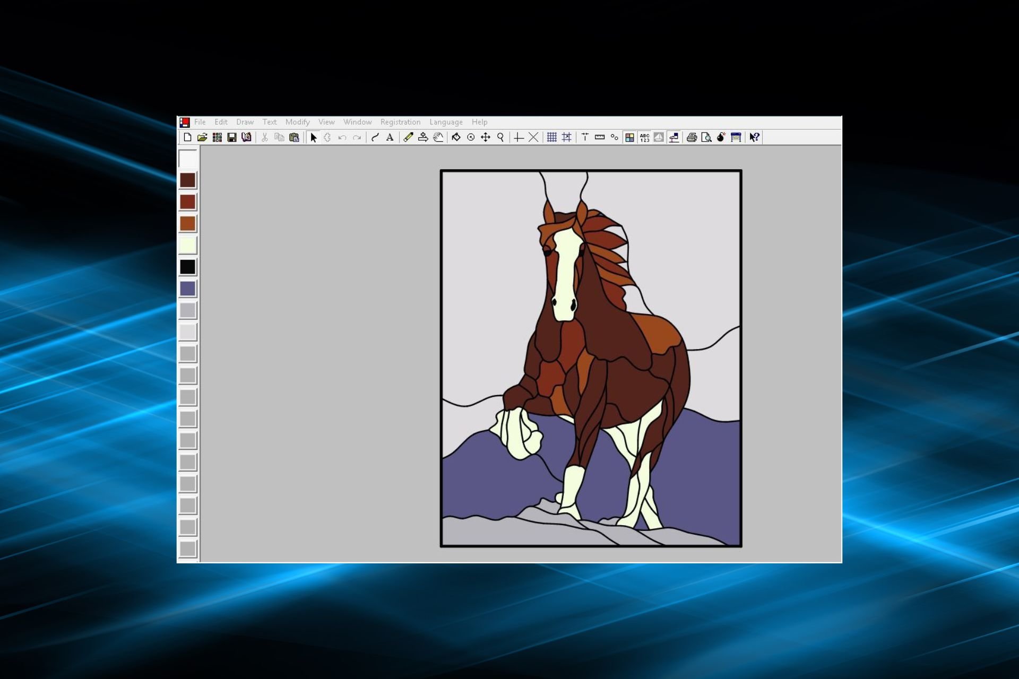Image resolution: width=1019 pixels, height=679 pixels.
Task: Pick the pale cream color swatch
Action: pos(187,246)
